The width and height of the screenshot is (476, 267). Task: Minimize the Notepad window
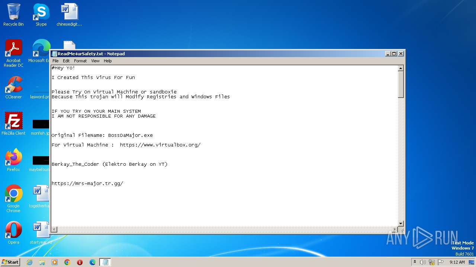pyautogui.click(x=388, y=54)
